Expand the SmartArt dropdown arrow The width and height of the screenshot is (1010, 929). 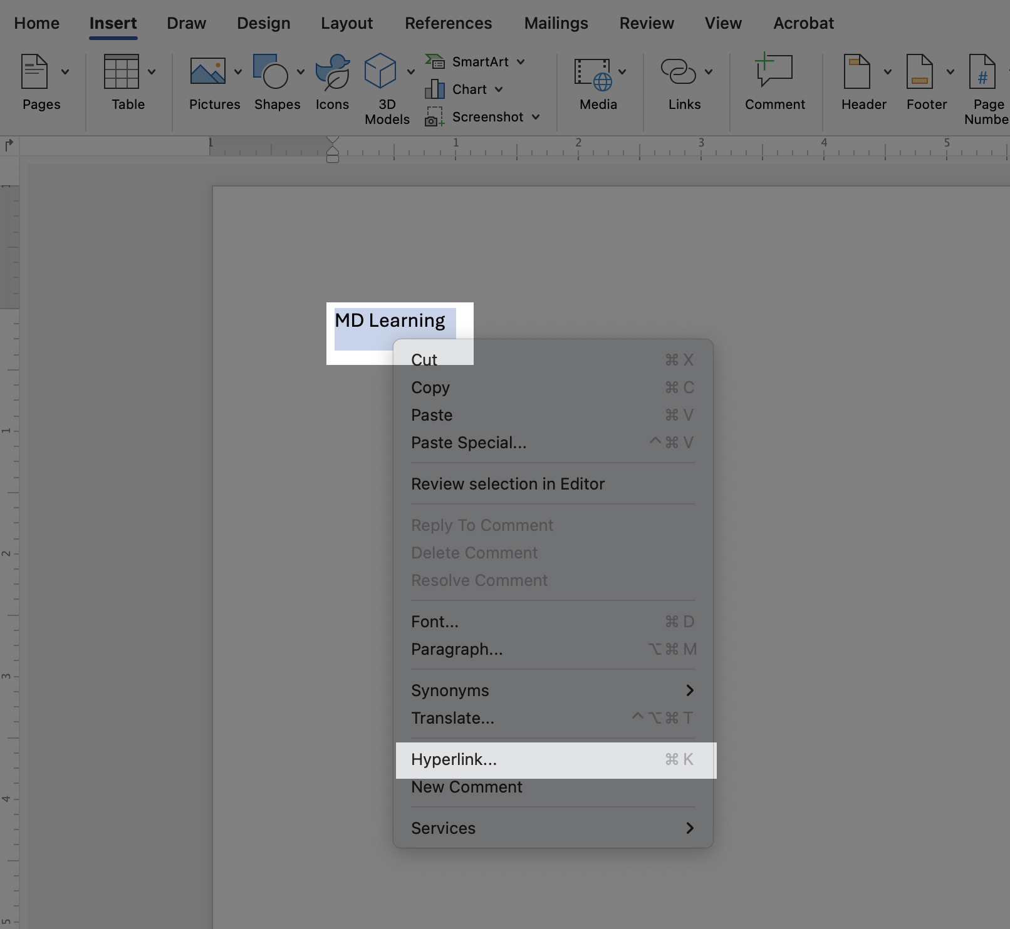pyautogui.click(x=521, y=62)
